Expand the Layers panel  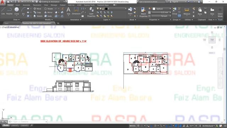point(107,20)
